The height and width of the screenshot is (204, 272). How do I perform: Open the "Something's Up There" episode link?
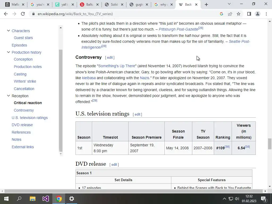(117, 66)
